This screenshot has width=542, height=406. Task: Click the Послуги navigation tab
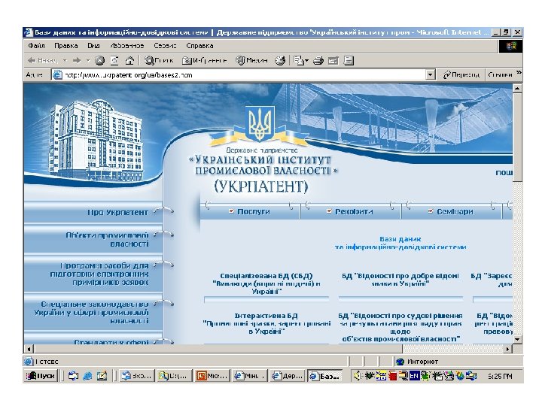coord(250,211)
